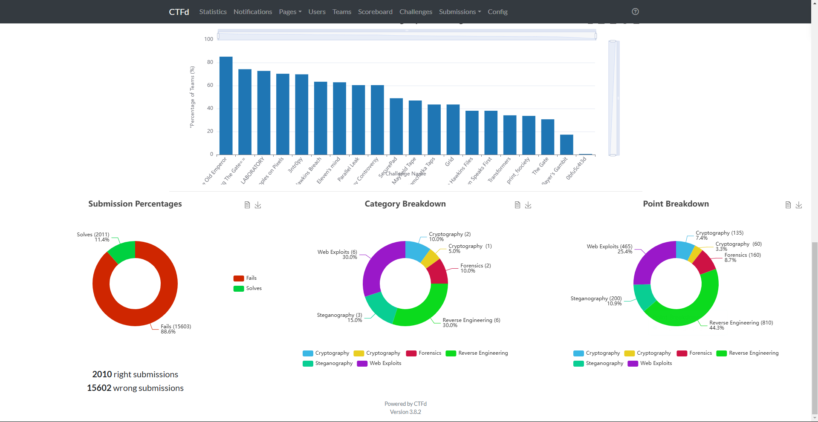
Task: Click the CTFd logo in navbar
Action: (179, 12)
